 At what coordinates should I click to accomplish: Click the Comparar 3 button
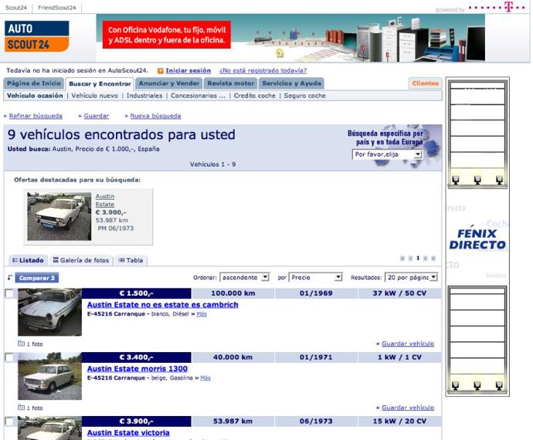point(37,278)
